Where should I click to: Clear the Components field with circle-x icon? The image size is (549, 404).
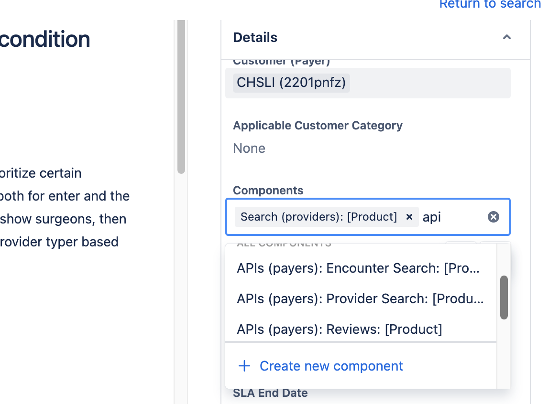(x=494, y=217)
